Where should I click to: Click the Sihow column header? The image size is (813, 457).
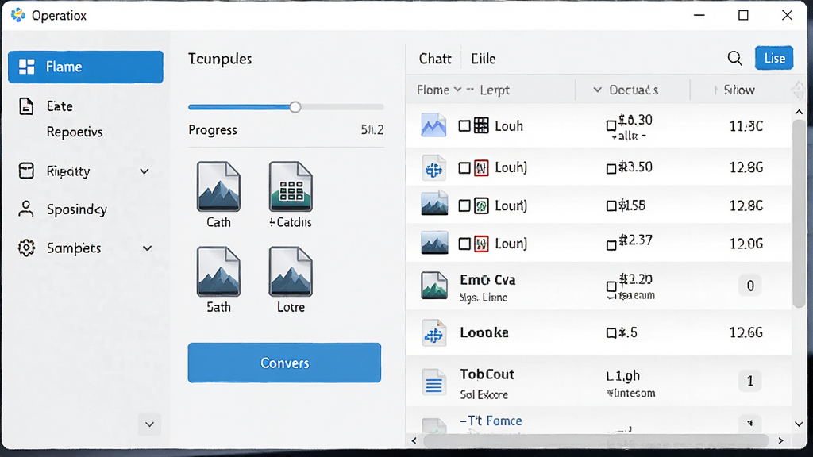pyautogui.click(x=739, y=90)
